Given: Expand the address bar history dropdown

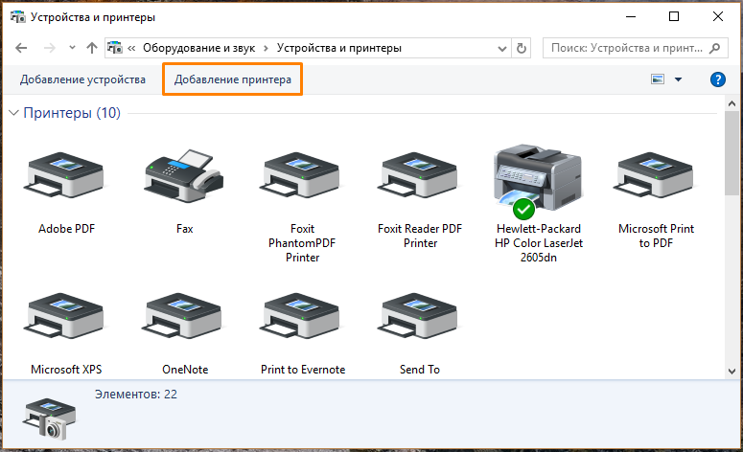Looking at the screenshot, I should click(500, 48).
